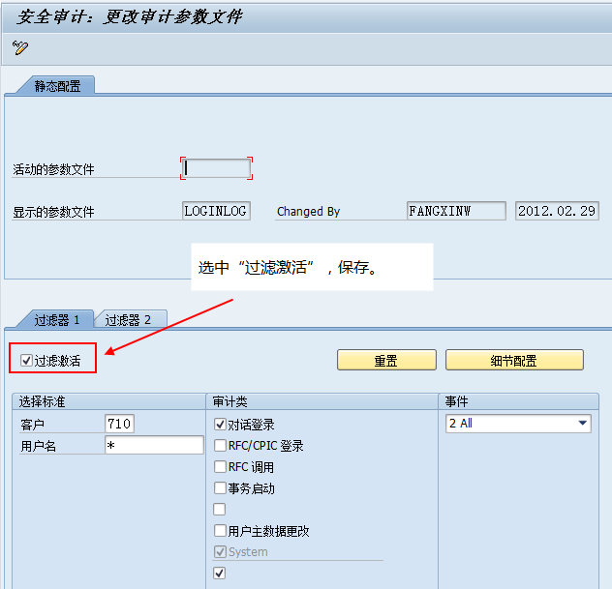Toggle the 过滤激活 checkbox

point(27,362)
